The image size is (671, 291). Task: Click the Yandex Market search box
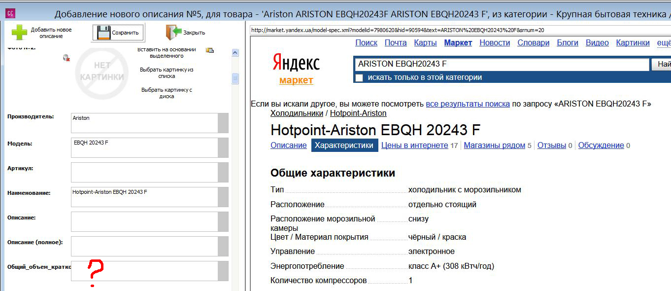(x=502, y=64)
